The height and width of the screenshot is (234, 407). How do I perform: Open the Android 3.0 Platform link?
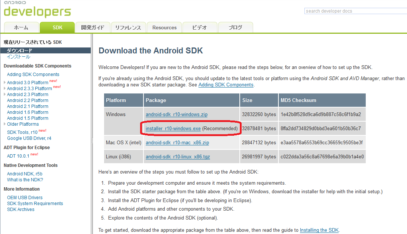tap(28, 83)
